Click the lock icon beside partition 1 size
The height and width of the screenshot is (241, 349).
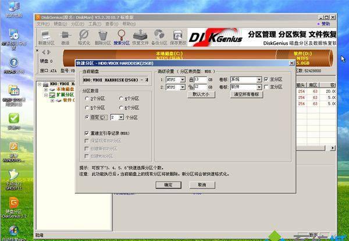(191, 79)
